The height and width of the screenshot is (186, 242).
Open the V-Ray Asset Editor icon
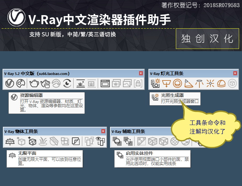point(10,83)
